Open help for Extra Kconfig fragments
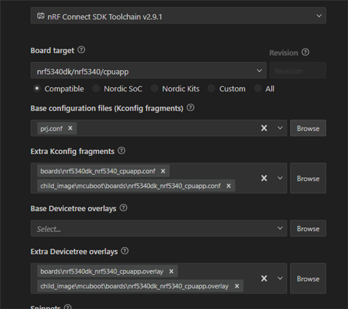 pos(121,151)
